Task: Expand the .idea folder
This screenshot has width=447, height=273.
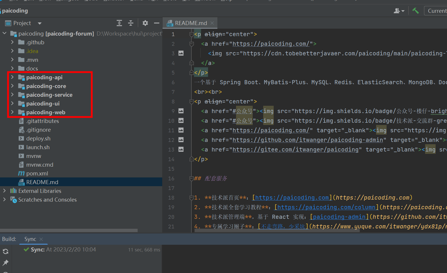Action: tap(12, 51)
